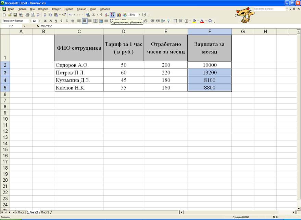301x220 pixels.
Task: Open the 150% zoom dropdown
Action: [139, 15]
